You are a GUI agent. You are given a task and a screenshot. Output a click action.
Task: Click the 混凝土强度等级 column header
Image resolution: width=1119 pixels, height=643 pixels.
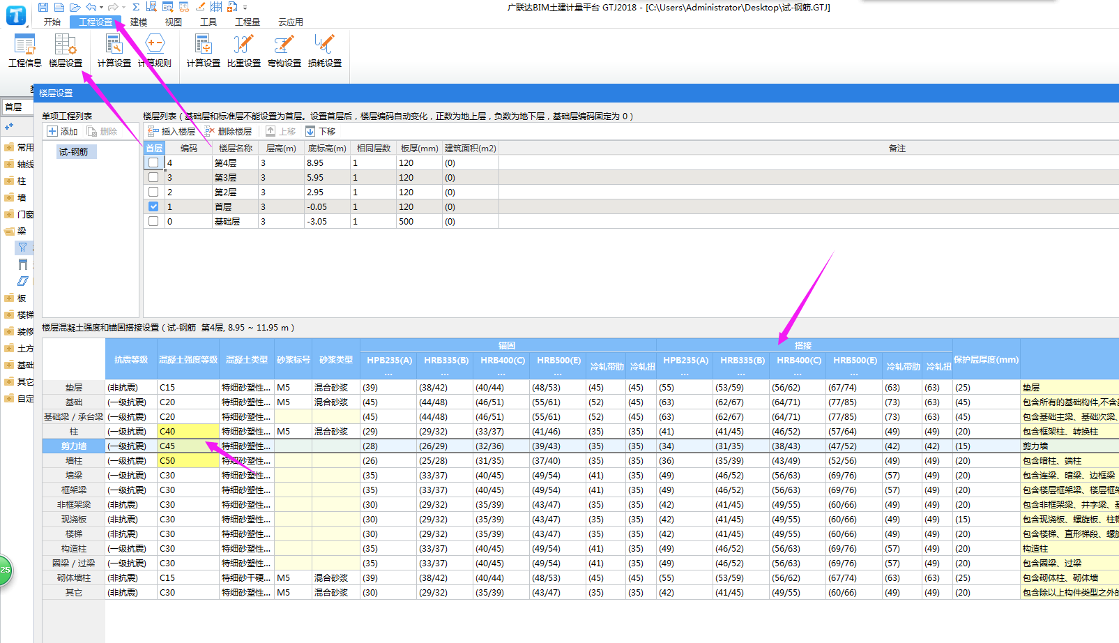pos(188,359)
